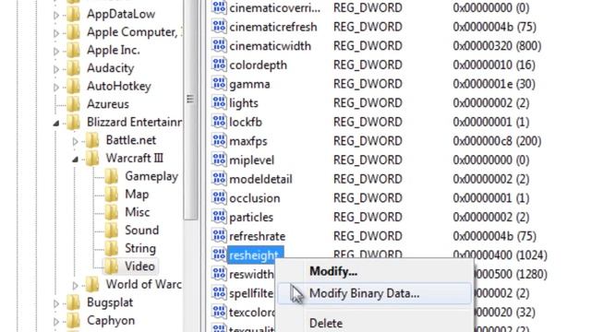The width and height of the screenshot is (591, 332).
Task: Click the texcolordepth DWORD value icon
Action: [x=219, y=312]
